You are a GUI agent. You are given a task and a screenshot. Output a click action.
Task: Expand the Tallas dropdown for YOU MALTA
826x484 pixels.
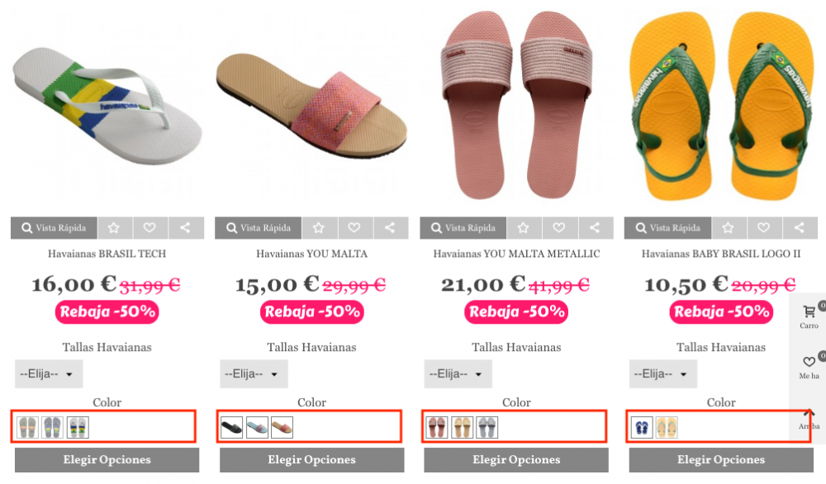(x=254, y=374)
